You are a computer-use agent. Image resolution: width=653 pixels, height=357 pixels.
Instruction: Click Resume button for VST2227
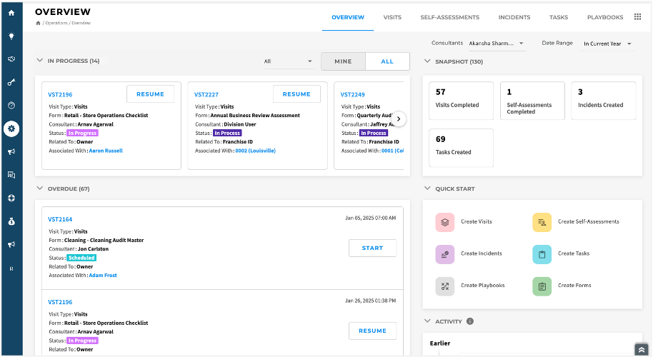296,94
